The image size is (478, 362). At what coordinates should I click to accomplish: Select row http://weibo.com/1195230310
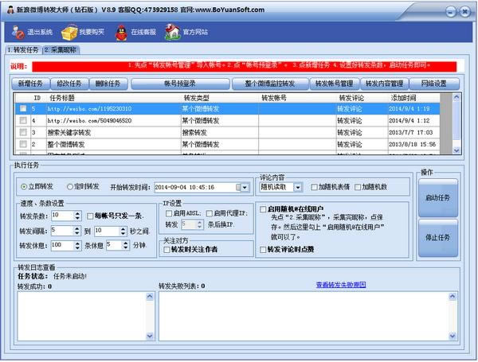pyautogui.click(x=227, y=109)
